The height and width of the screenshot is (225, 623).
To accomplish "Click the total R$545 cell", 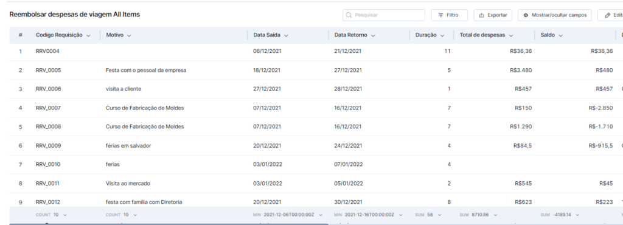I will (523, 183).
